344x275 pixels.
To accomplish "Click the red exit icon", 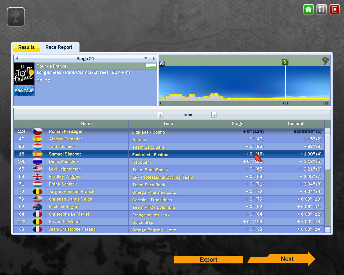I will pyautogui.click(x=335, y=10).
